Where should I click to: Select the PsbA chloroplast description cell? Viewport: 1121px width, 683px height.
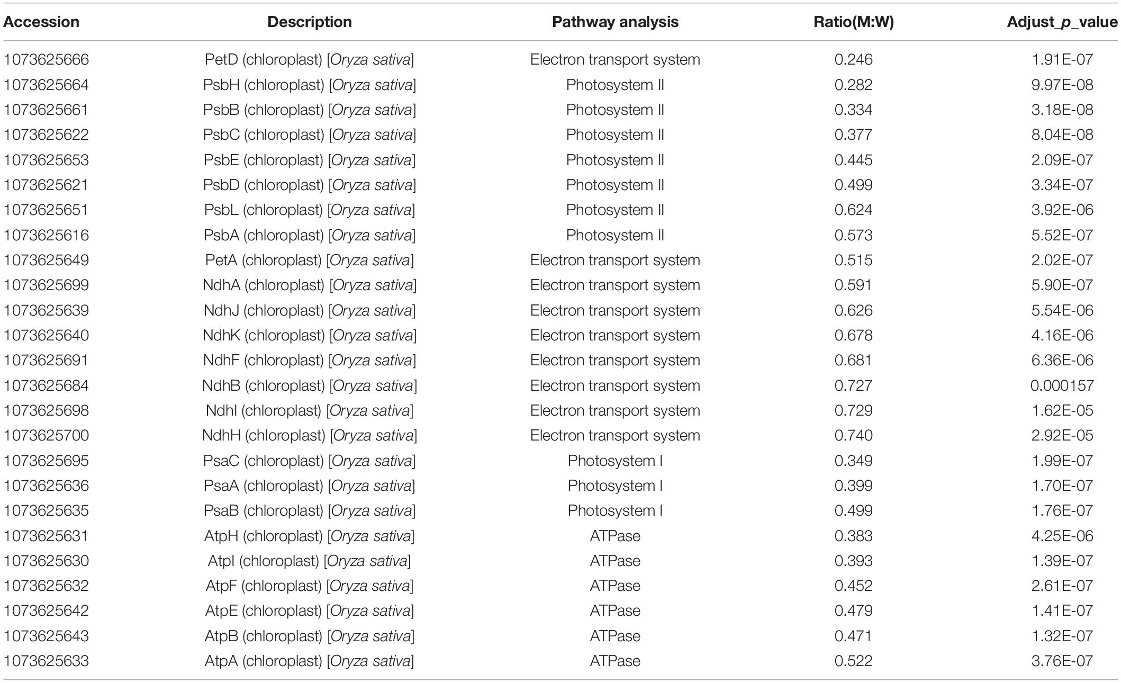point(310,235)
